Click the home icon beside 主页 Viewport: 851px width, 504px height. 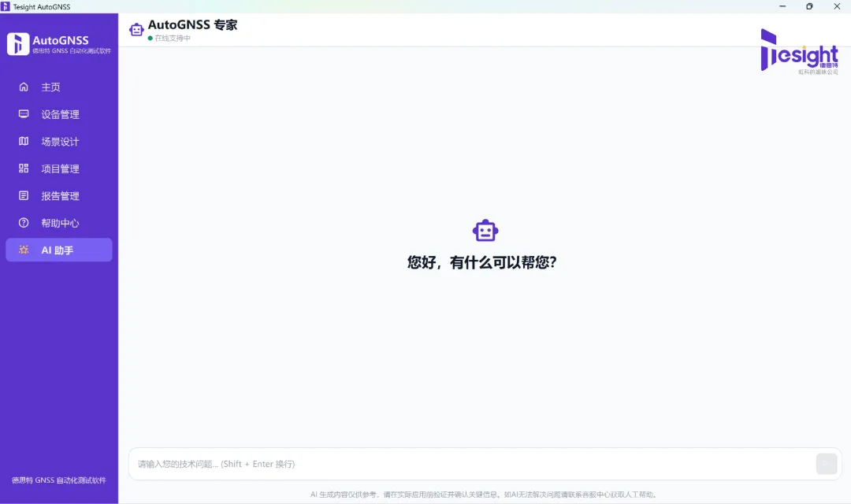click(x=24, y=87)
